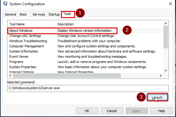The height and width of the screenshot is (117, 176).
Task: Switch to the Services tab
Action: tap(39, 14)
